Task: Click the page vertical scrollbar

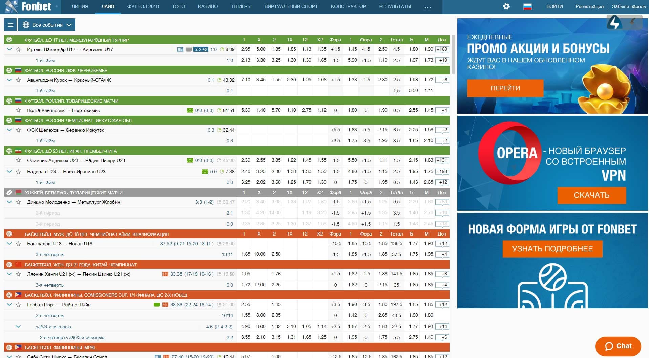Action: pyautogui.click(x=453, y=54)
